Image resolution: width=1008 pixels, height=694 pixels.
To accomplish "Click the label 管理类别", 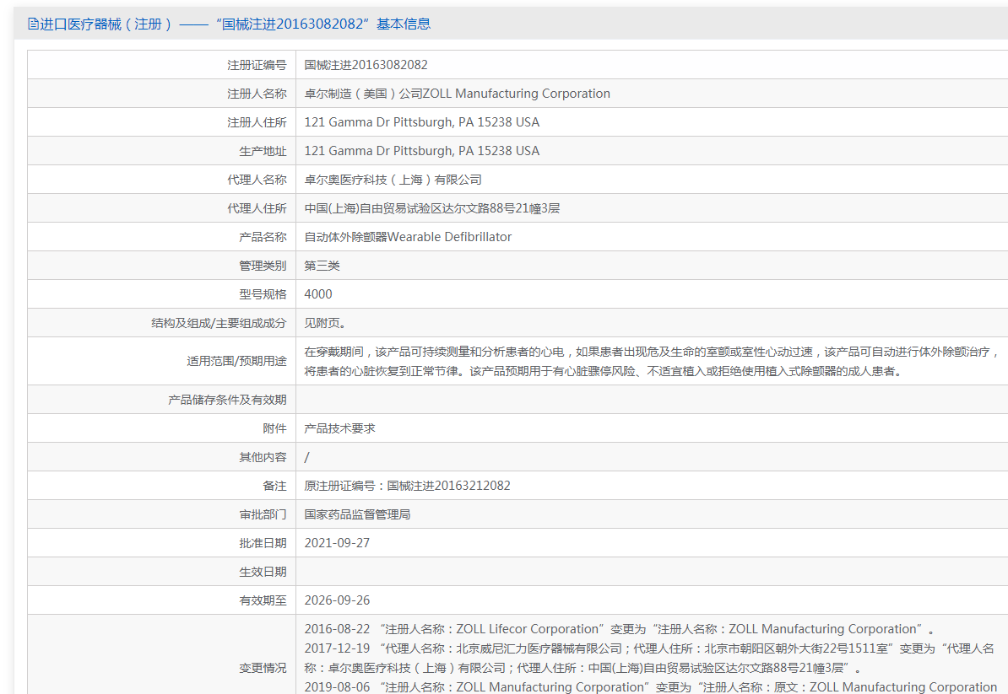I will [x=263, y=266].
